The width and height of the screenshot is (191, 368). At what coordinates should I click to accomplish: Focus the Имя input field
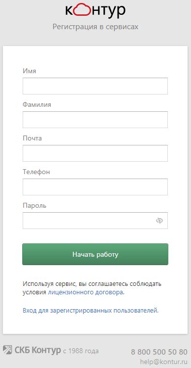click(x=95, y=86)
